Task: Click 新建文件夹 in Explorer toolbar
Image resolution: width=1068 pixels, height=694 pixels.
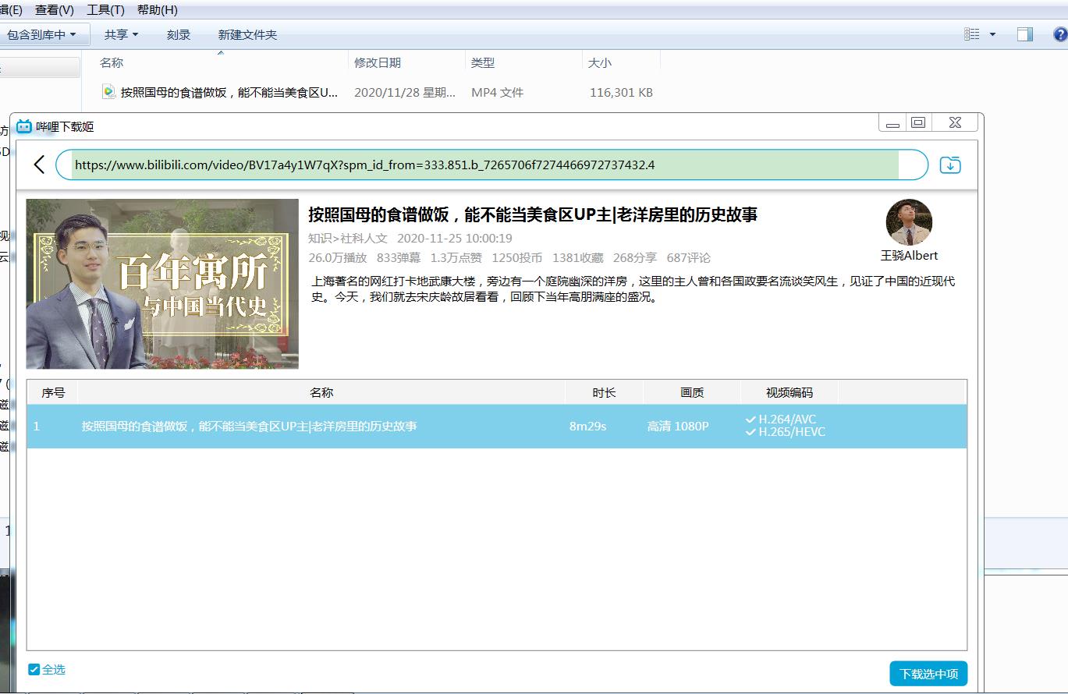Action: point(247,34)
